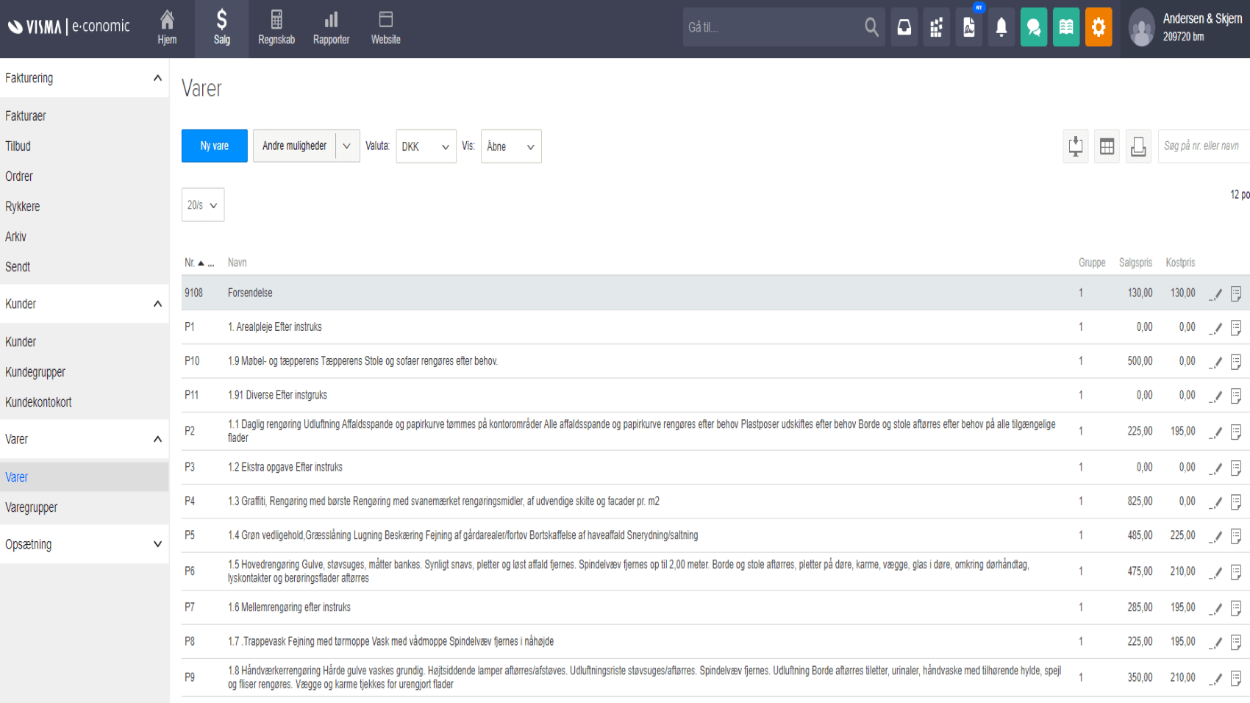This screenshot has width=1250, height=703.
Task: Open notes icon for item P10
Action: pyautogui.click(x=1236, y=361)
